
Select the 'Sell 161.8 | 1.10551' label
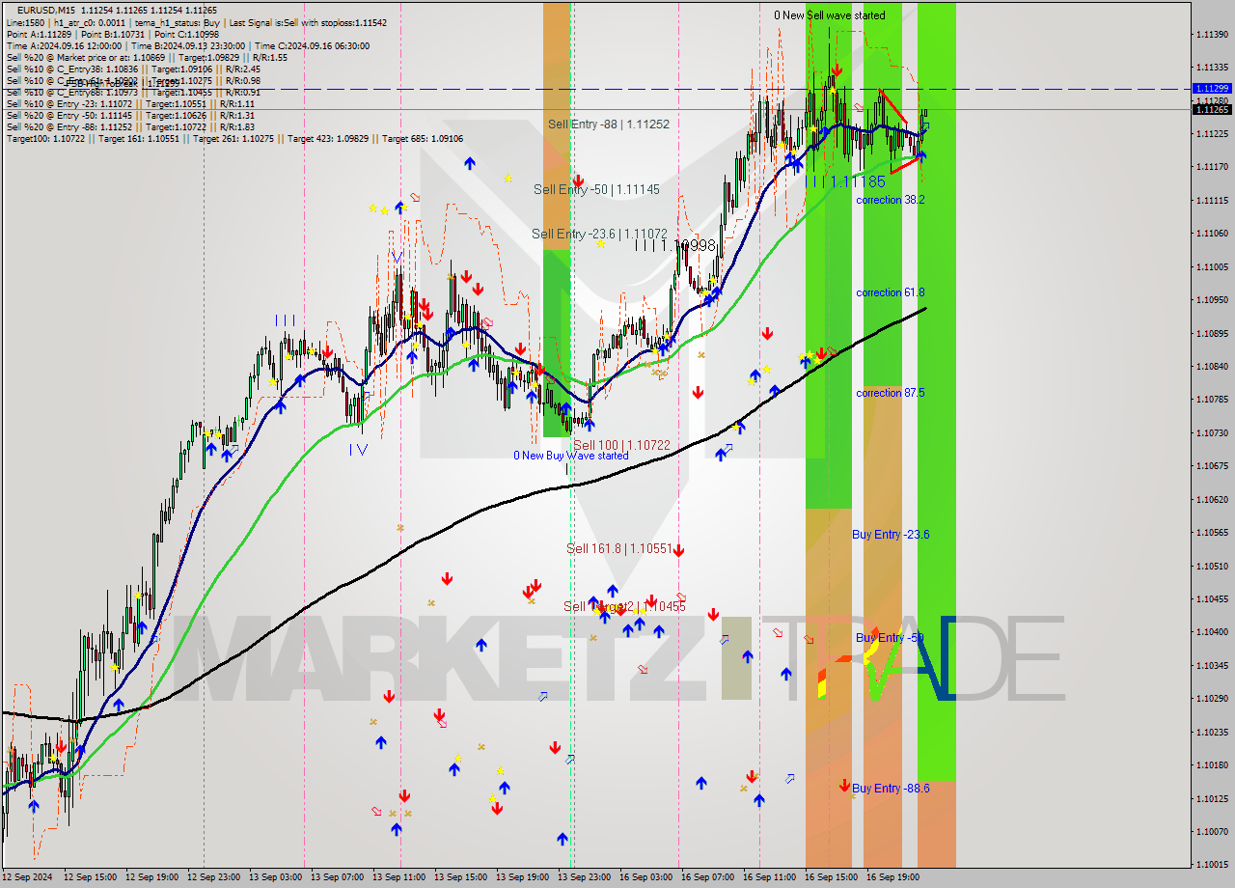coord(618,548)
